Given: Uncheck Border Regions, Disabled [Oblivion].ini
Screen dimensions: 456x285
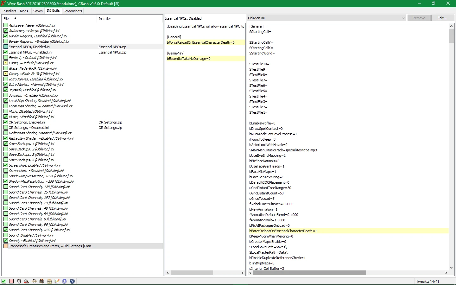Looking at the screenshot, I should tap(6, 36).
